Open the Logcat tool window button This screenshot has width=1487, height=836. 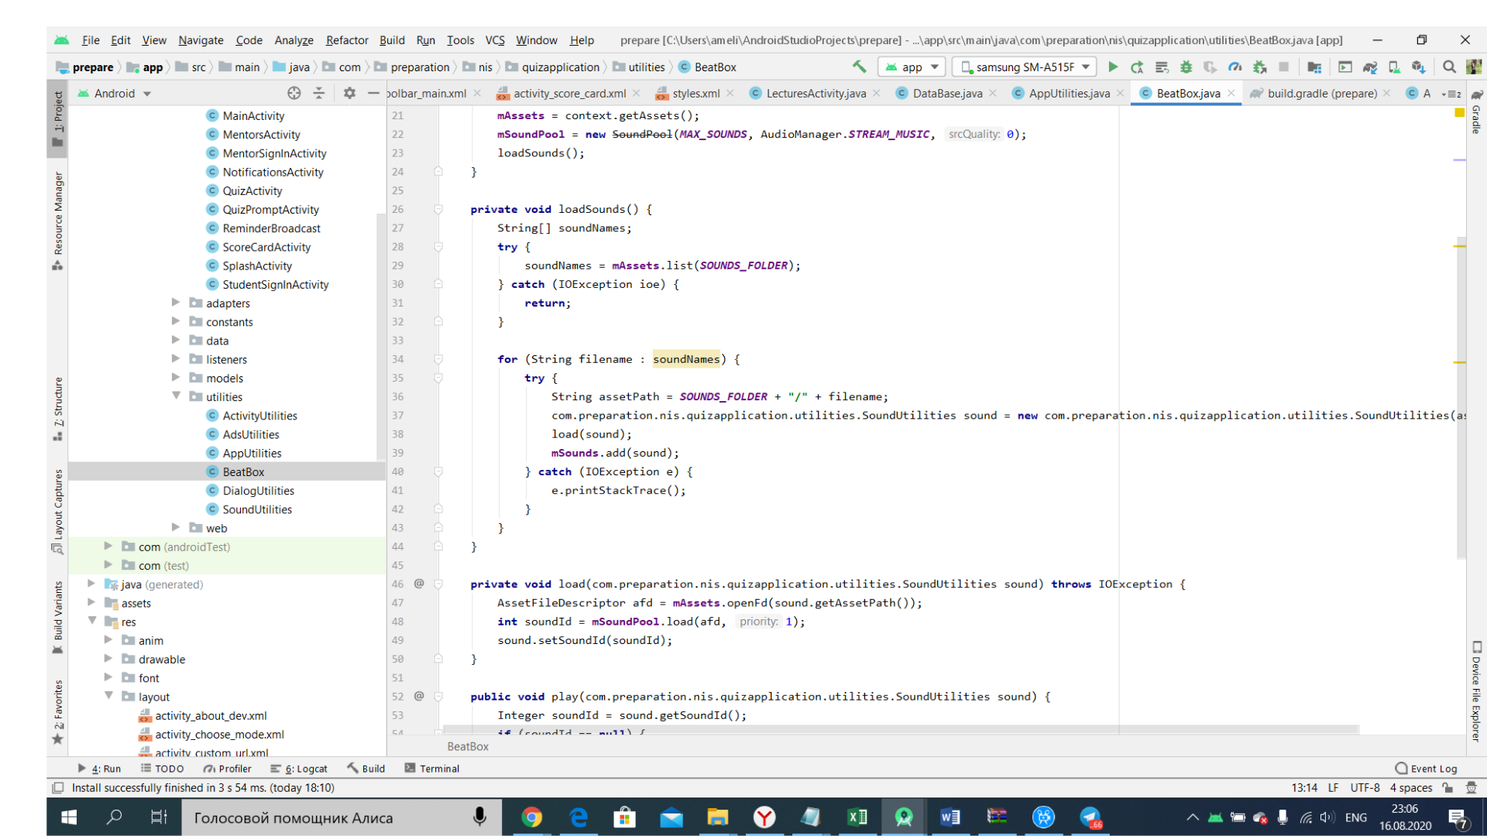[299, 769]
